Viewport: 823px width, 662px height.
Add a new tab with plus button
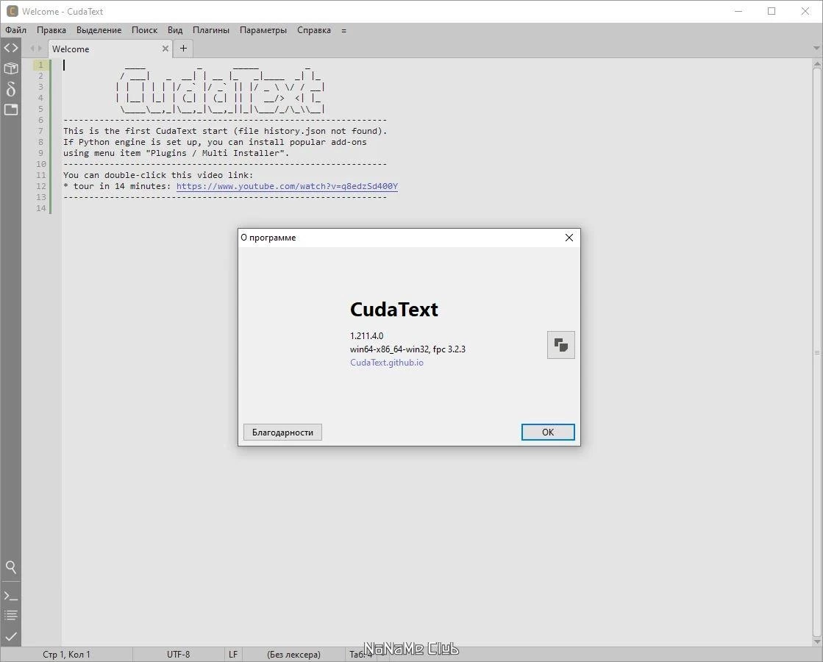pos(183,49)
